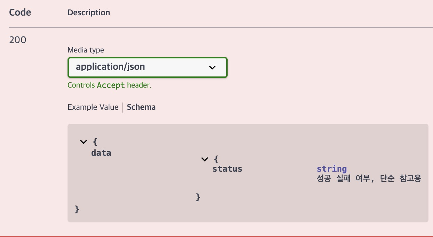Click the final closing brace of schema

[x=77, y=209]
